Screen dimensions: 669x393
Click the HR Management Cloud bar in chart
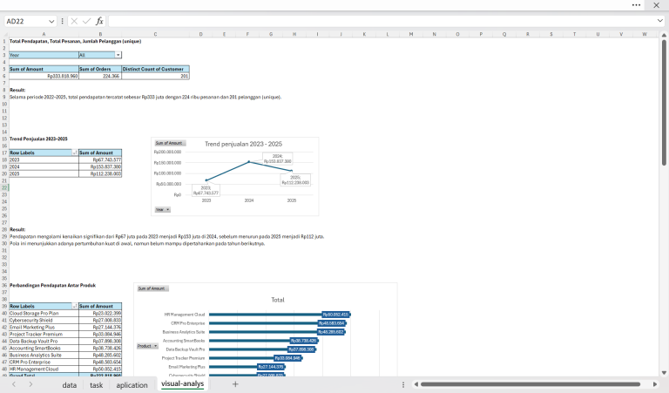pyautogui.click(x=279, y=315)
